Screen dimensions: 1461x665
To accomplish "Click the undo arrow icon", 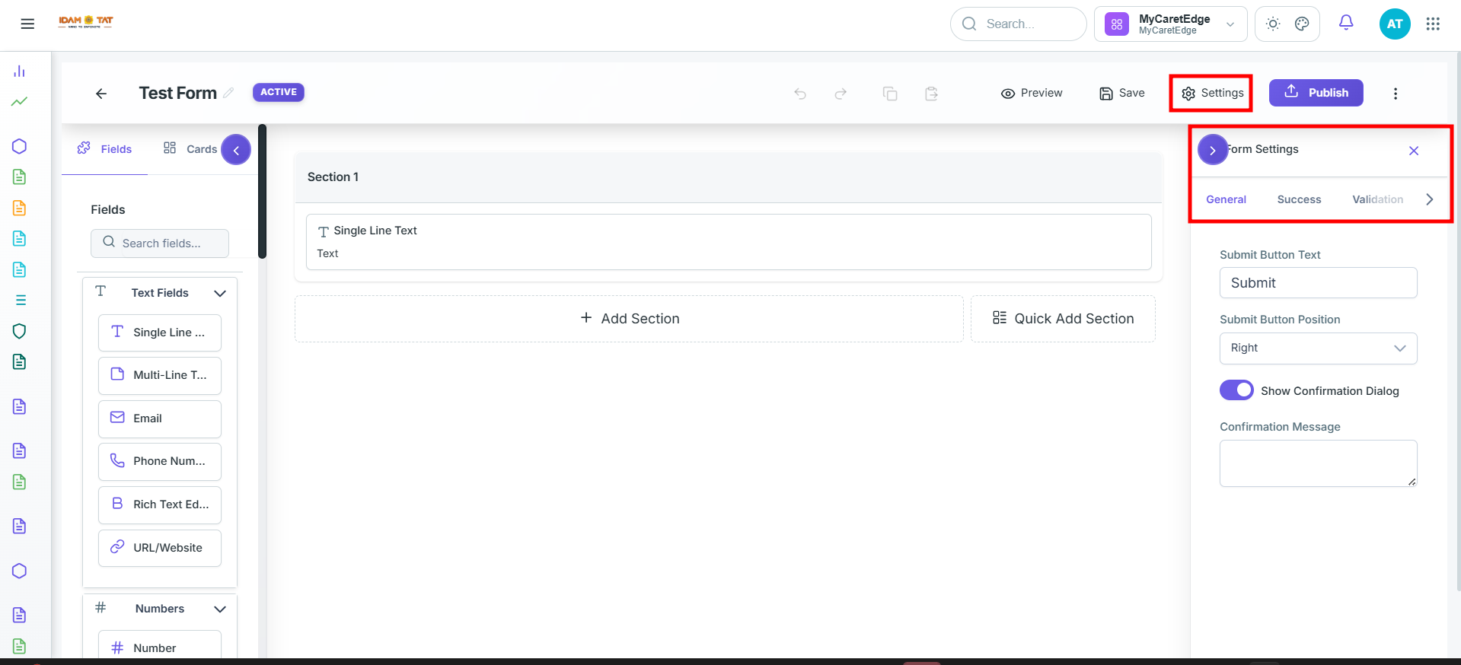I will 800,94.
